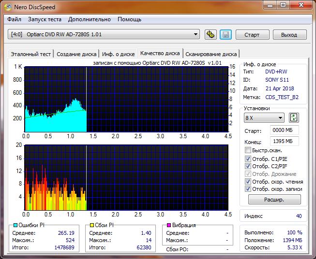Enable the Быстр.скан. checkbox
Viewport: 316px width, 259px height.
point(248,151)
